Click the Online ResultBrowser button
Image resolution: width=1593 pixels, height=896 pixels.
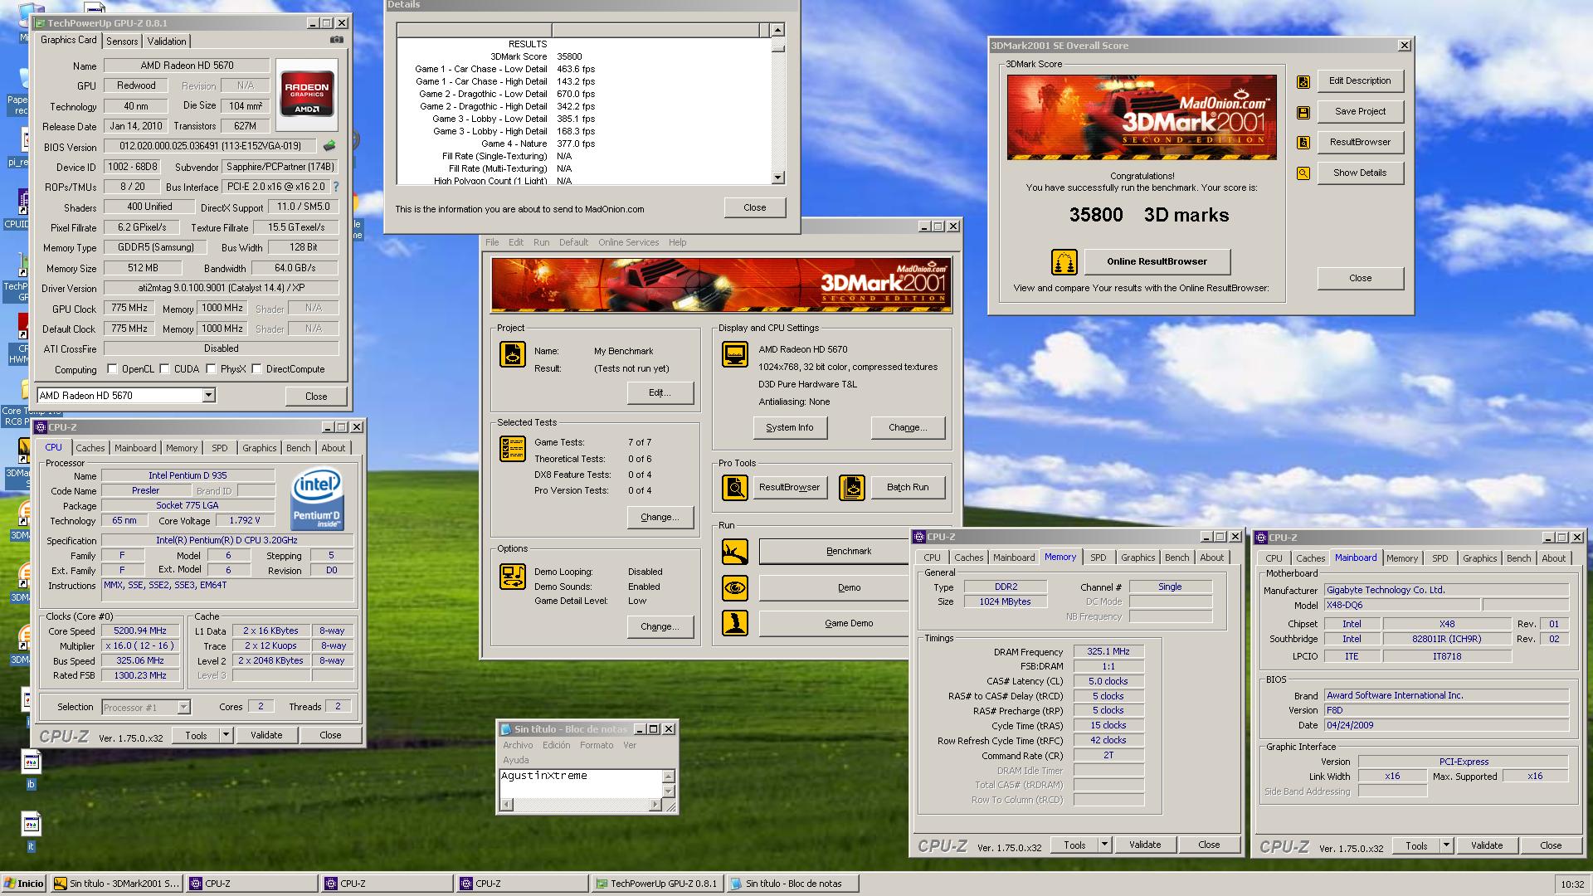pos(1157,262)
